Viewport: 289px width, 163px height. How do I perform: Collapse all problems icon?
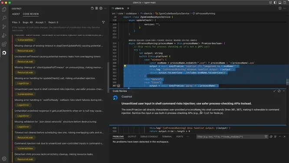pos(271,136)
